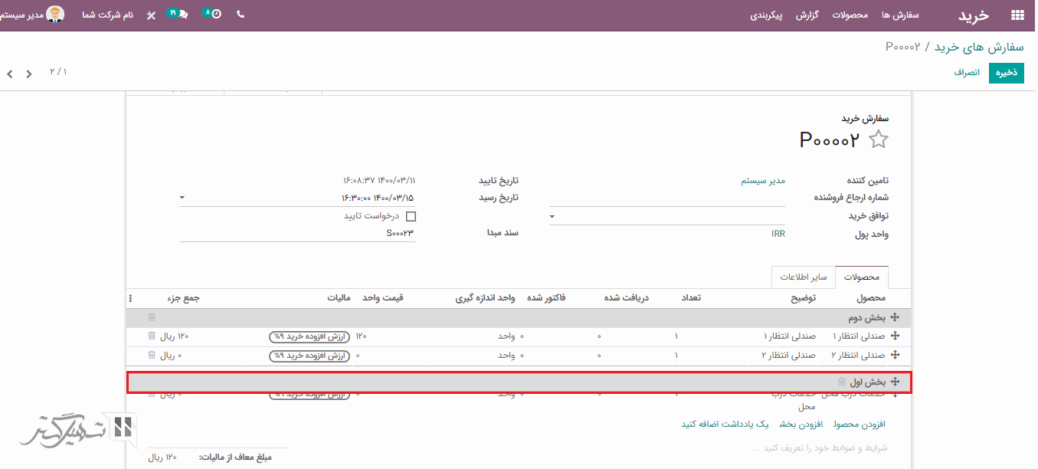Open the conversations chat icon

click(182, 15)
